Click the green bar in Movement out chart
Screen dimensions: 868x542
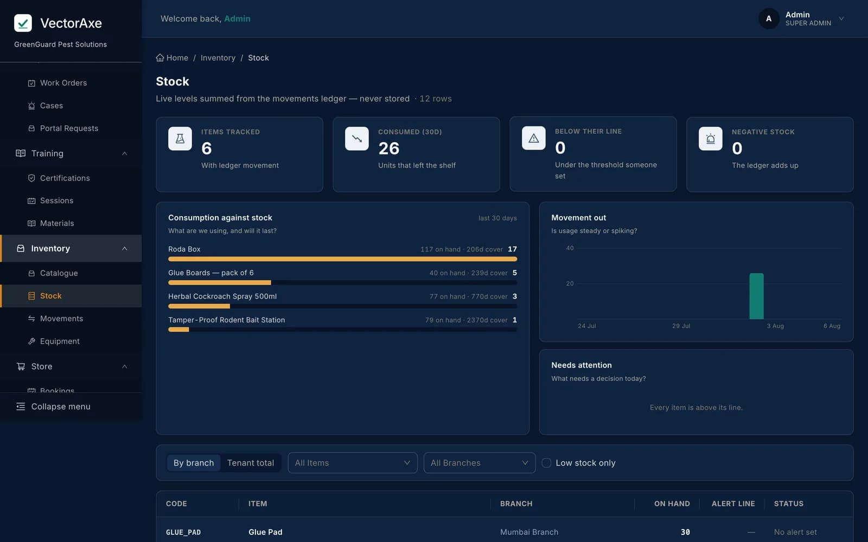pyautogui.click(x=756, y=296)
